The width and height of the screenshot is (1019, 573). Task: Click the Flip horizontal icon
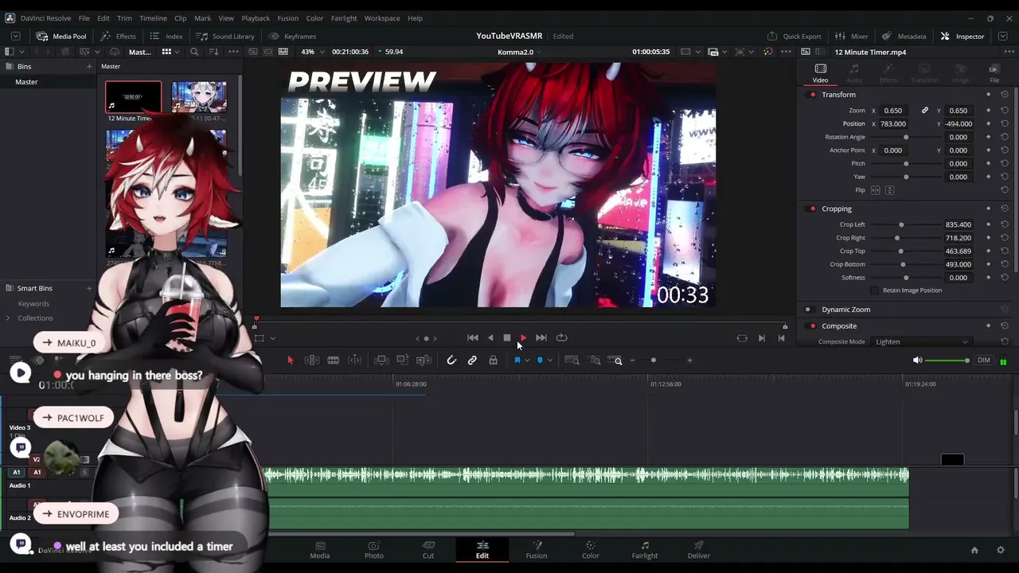tap(875, 190)
